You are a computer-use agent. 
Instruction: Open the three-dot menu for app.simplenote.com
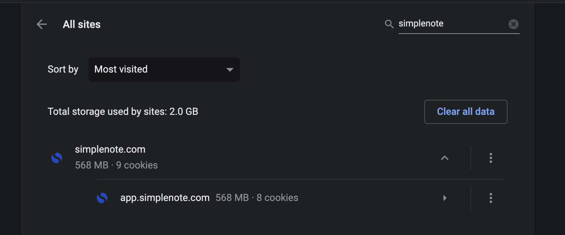pos(490,198)
